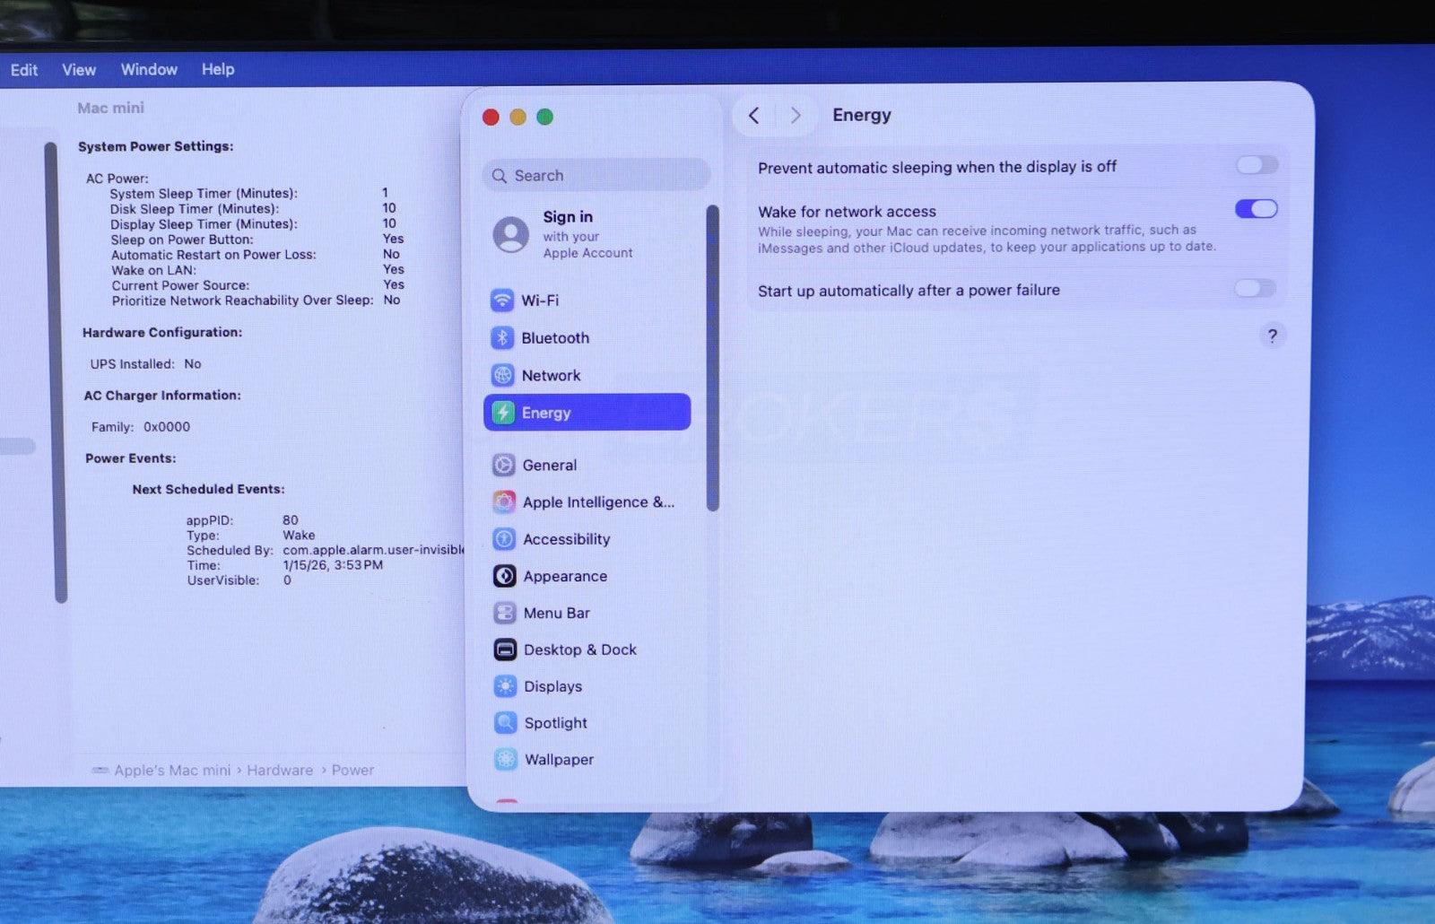Click the Displays sun icon
This screenshot has width=1435, height=924.
pos(505,686)
